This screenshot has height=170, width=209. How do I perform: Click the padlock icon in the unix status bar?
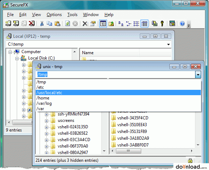click(x=190, y=160)
